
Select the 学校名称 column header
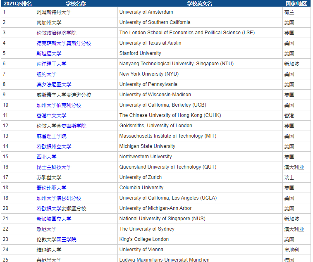point(76,4)
